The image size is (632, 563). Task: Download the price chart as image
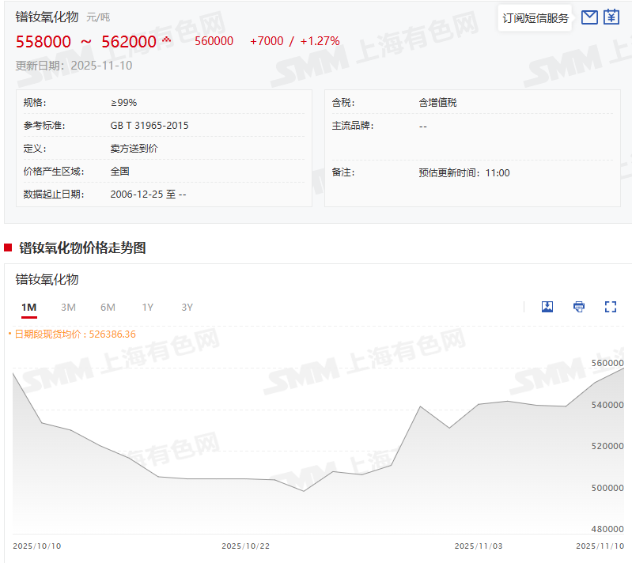click(547, 307)
